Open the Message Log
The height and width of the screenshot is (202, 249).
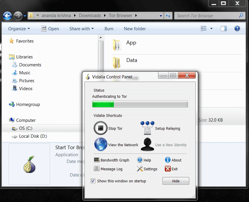click(x=108, y=169)
